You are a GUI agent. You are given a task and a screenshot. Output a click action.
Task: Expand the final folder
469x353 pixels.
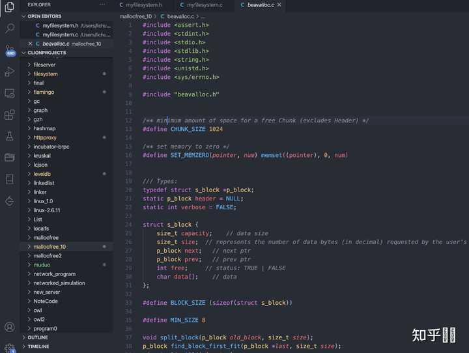click(x=66, y=83)
